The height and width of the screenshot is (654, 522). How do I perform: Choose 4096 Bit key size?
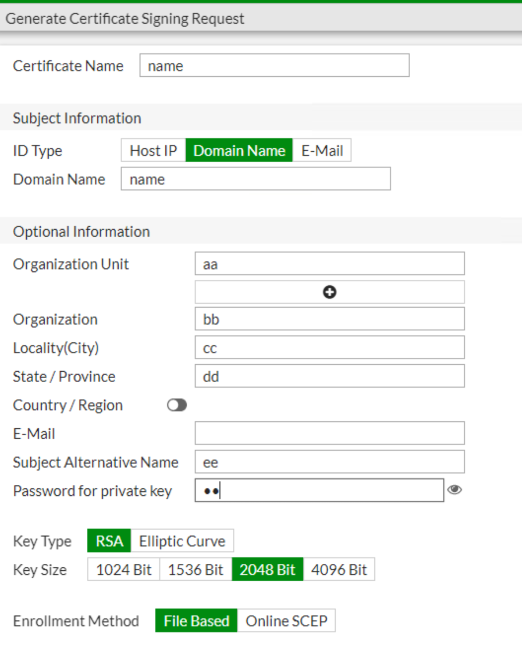point(339,569)
